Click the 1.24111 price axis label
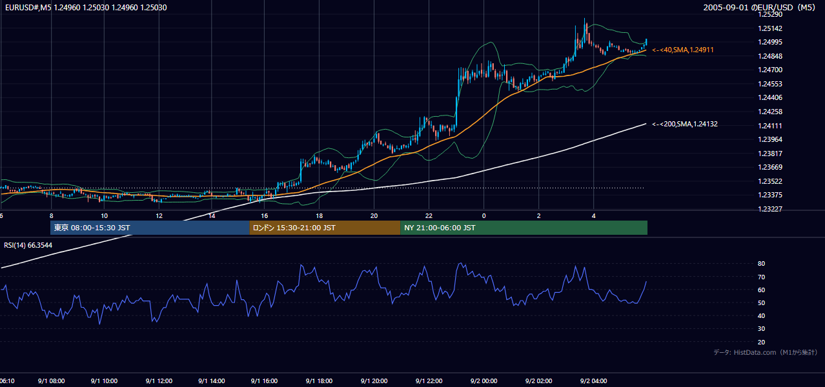Viewport: 825px width, 387px height. [770, 126]
